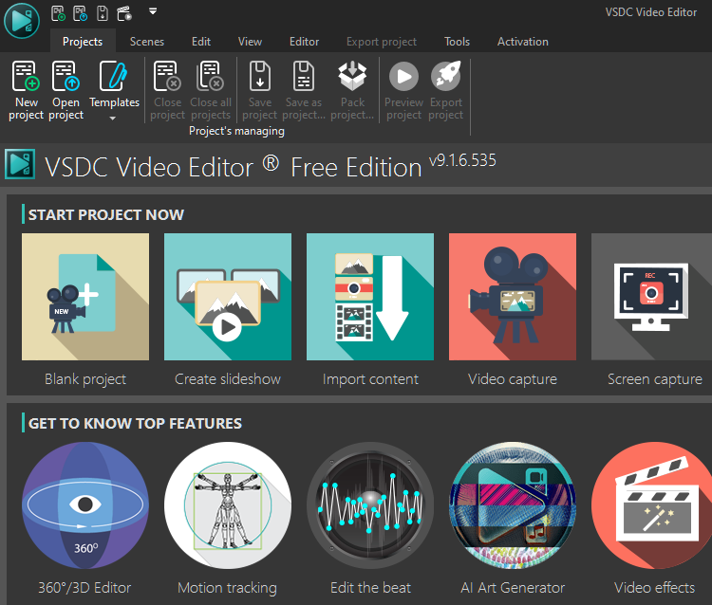This screenshot has height=605, width=712.
Task: Open the Editor tab
Action: click(304, 42)
